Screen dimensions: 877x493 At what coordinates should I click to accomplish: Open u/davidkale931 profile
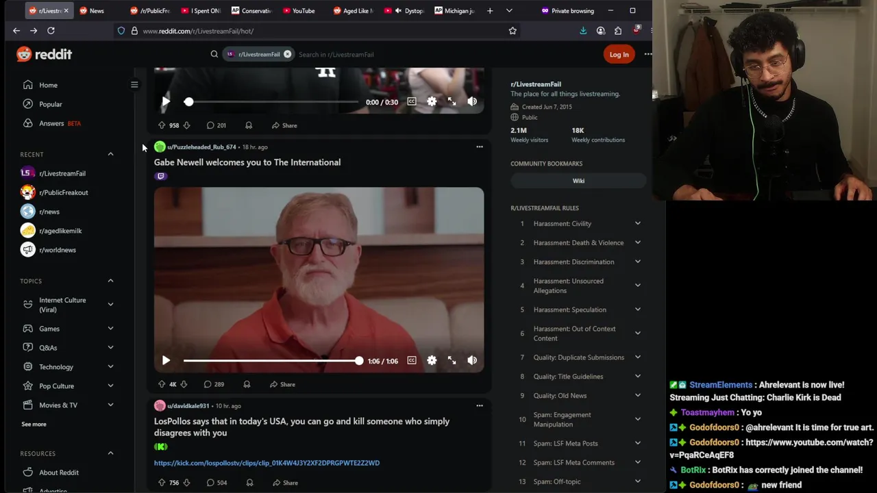[188, 405]
